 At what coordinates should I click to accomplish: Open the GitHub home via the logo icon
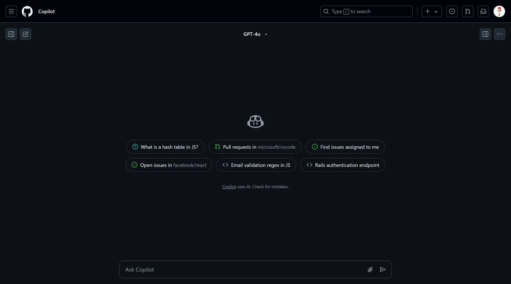point(27,11)
